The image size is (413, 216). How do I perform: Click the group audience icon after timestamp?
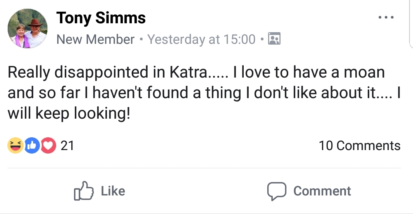pyautogui.click(x=274, y=39)
